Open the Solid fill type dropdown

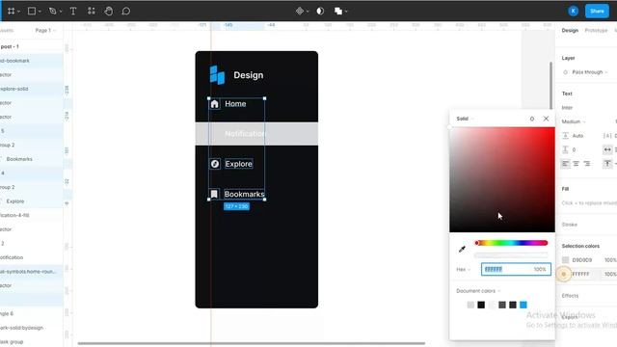465,119
